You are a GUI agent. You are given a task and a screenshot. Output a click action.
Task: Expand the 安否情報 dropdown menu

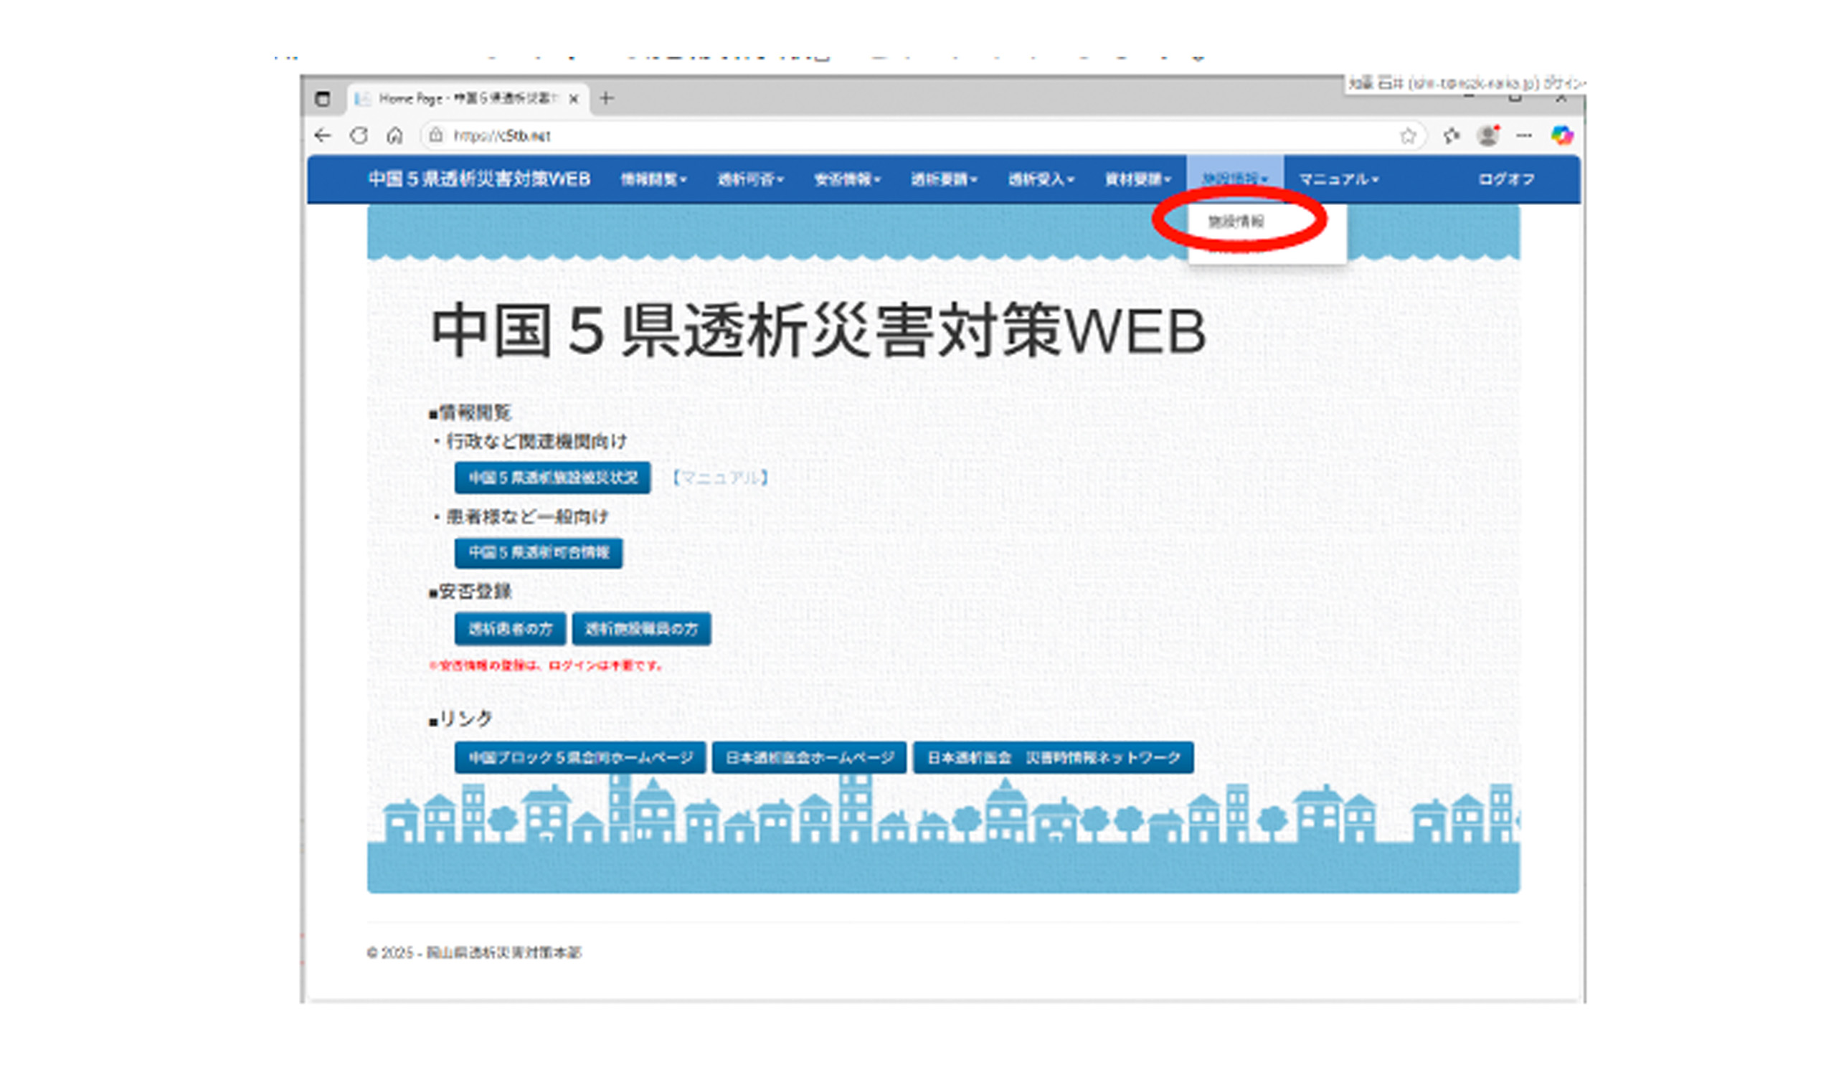tap(846, 179)
